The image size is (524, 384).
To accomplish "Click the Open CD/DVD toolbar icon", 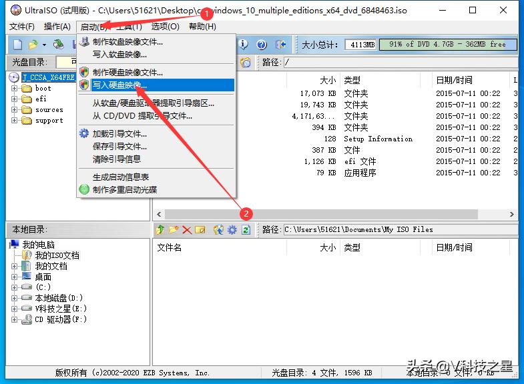I will click(x=59, y=45).
